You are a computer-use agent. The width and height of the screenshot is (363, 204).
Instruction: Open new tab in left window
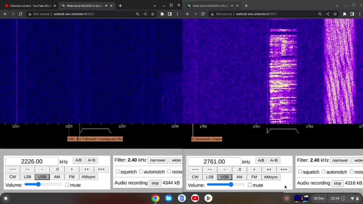click(x=120, y=6)
